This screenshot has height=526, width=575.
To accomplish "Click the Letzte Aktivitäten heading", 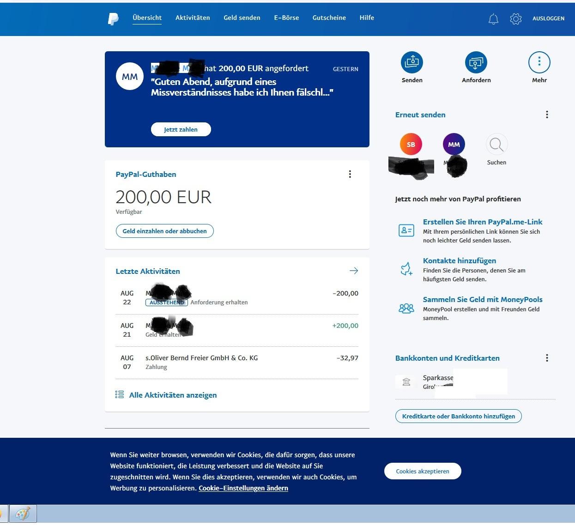I will (148, 271).
